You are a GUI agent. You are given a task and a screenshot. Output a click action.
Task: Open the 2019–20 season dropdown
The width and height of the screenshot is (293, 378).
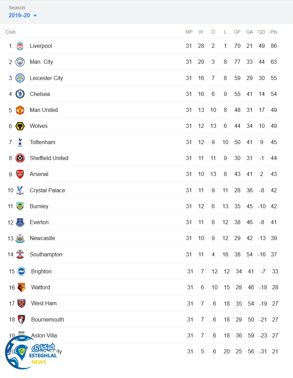click(x=23, y=15)
